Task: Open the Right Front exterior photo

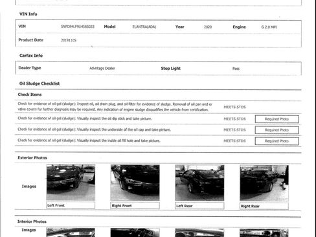Action: click(x=135, y=183)
